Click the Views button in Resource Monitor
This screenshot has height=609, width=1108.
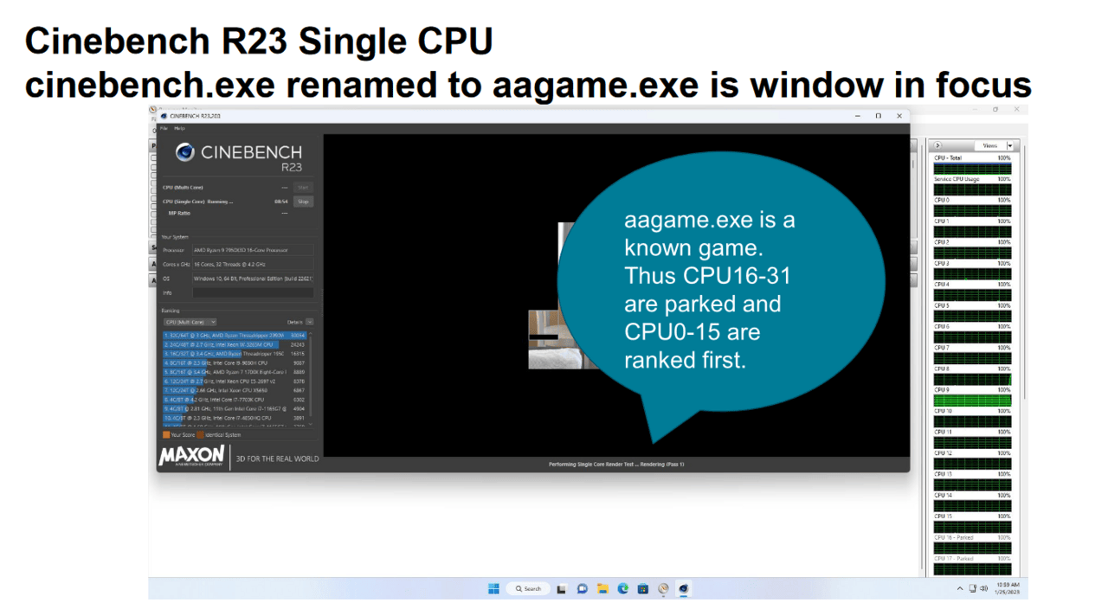[x=989, y=146]
